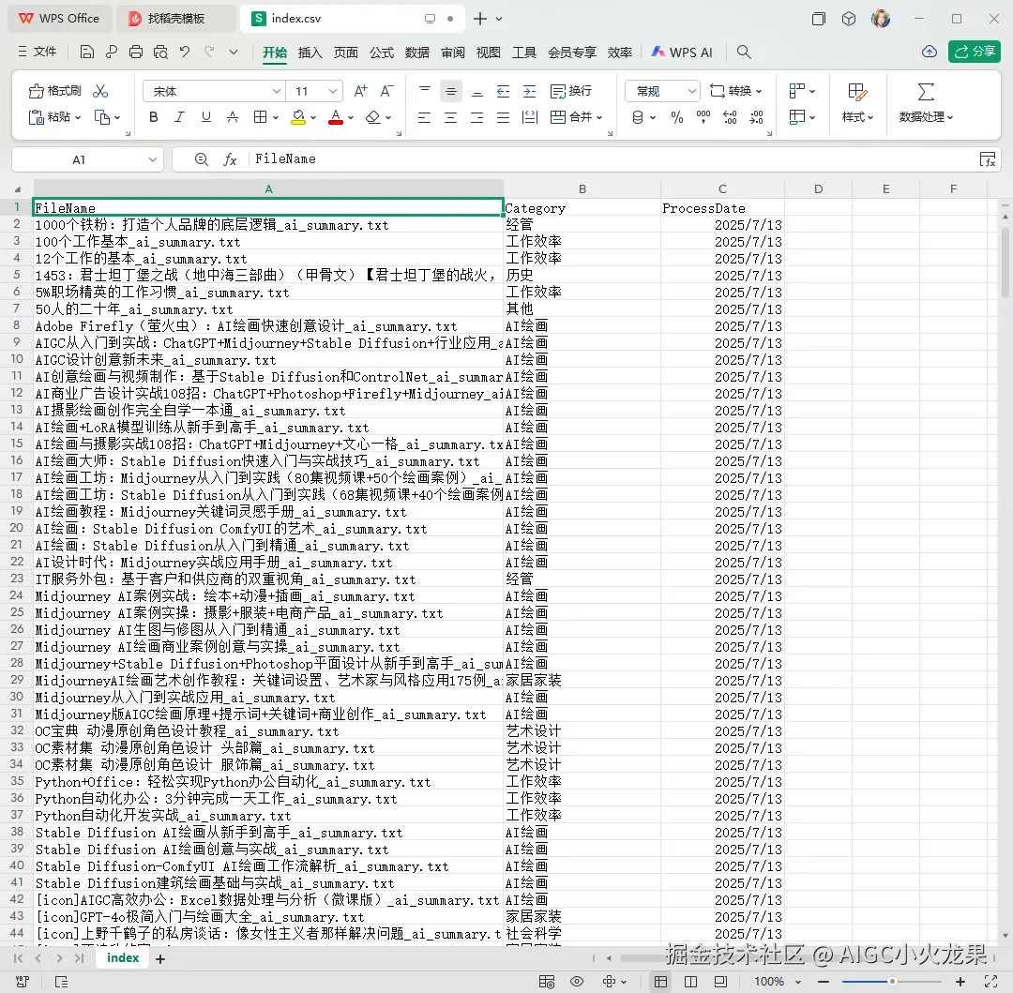The width and height of the screenshot is (1013, 993).
Task: Click the green 分享 share button
Action: [975, 52]
